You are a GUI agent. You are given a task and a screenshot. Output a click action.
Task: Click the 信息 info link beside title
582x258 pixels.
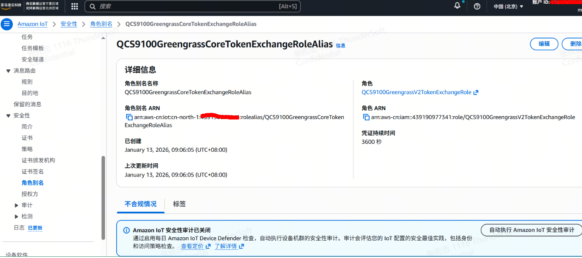click(x=341, y=45)
